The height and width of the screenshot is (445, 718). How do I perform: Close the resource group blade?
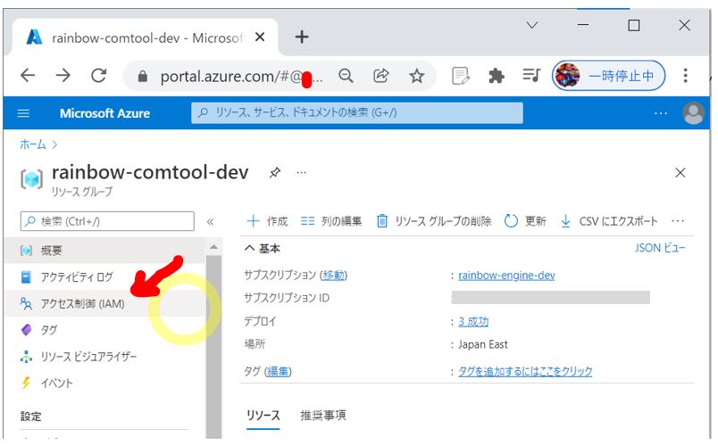680,172
